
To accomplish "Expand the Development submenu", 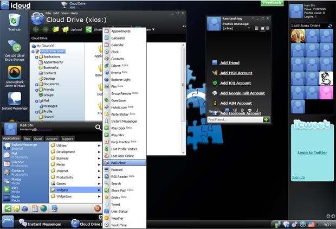I will pyautogui.click(x=75, y=152).
